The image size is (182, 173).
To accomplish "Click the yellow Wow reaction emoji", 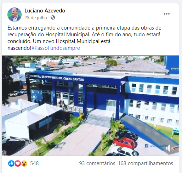I will tap(24, 163).
